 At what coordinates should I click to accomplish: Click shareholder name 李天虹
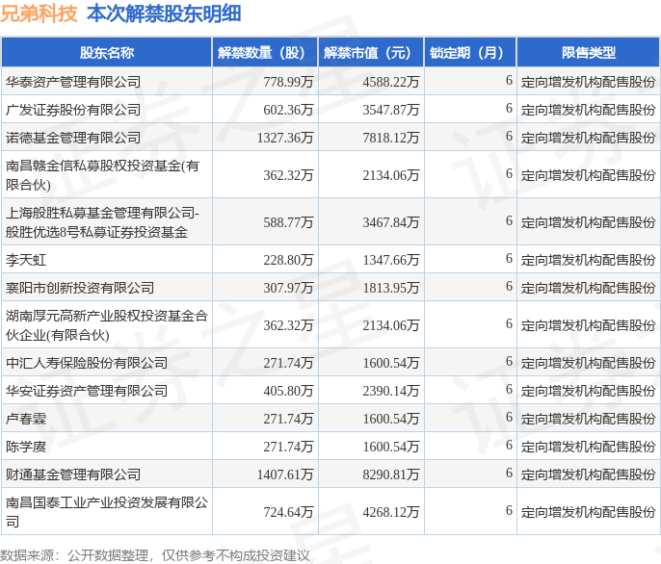pyautogui.click(x=26, y=260)
